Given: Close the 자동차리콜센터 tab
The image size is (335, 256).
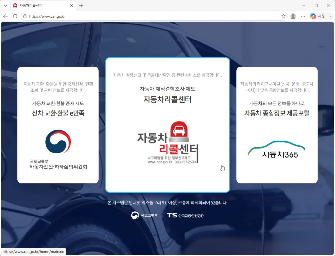Looking at the screenshot, I should click(x=72, y=6).
